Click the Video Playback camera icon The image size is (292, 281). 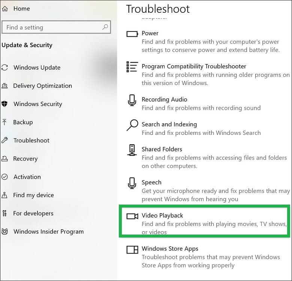132,216
